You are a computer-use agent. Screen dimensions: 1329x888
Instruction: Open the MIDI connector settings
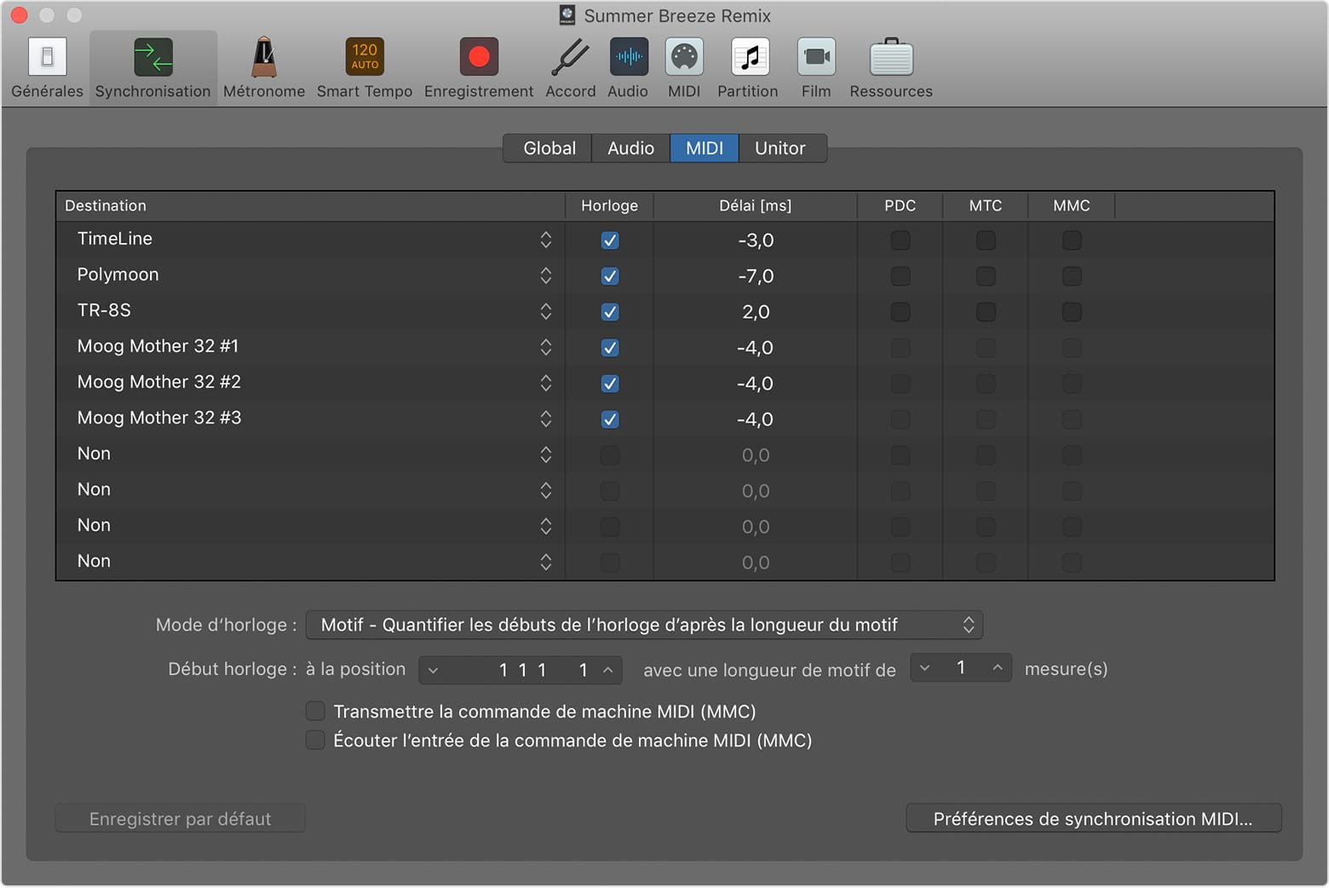(684, 69)
